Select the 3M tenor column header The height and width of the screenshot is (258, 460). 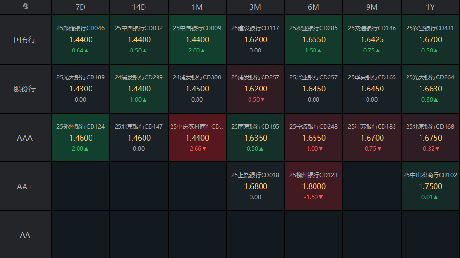(255, 7)
